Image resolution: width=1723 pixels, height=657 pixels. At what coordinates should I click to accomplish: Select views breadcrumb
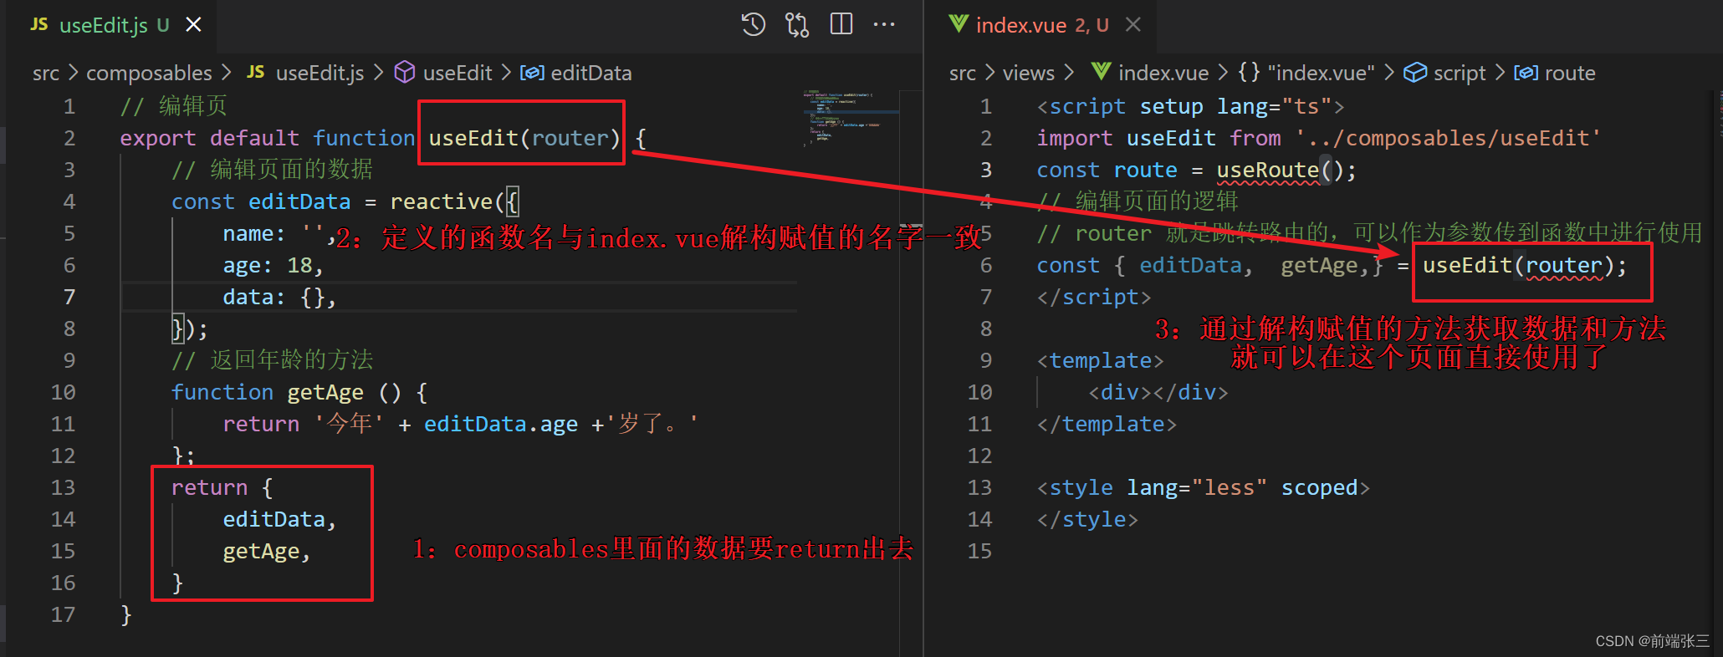pyautogui.click(x=1029, y=74)
